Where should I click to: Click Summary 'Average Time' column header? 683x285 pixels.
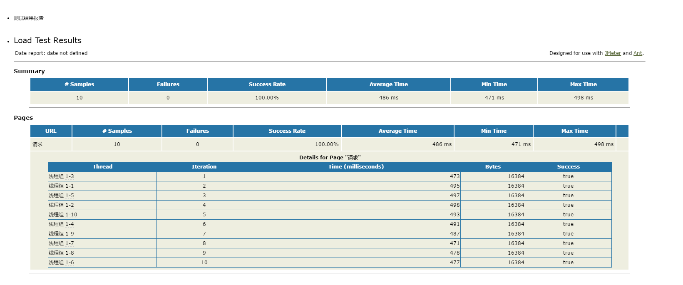389,84
